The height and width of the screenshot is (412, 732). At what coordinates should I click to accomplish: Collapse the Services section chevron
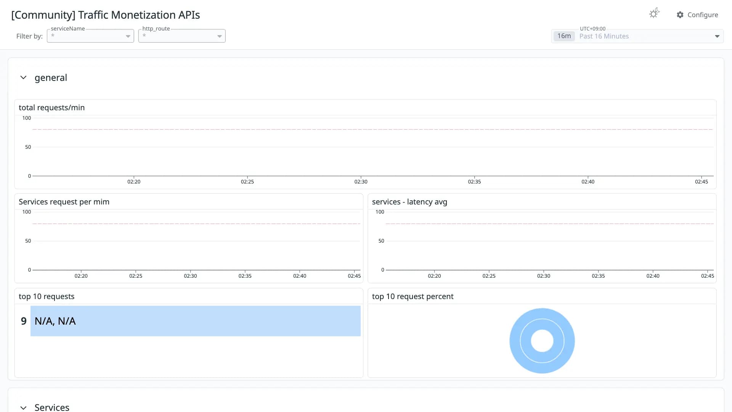point(23,408)
